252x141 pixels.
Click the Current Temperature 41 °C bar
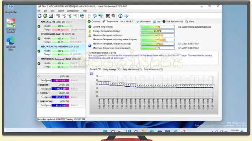click(x=158, y=27)
